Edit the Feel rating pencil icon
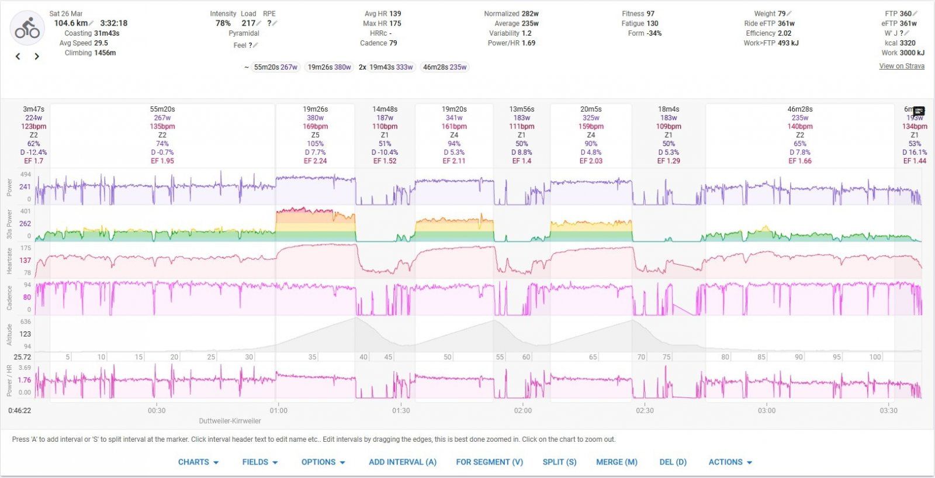The image size is (935, 478). [x=255, y=45]
